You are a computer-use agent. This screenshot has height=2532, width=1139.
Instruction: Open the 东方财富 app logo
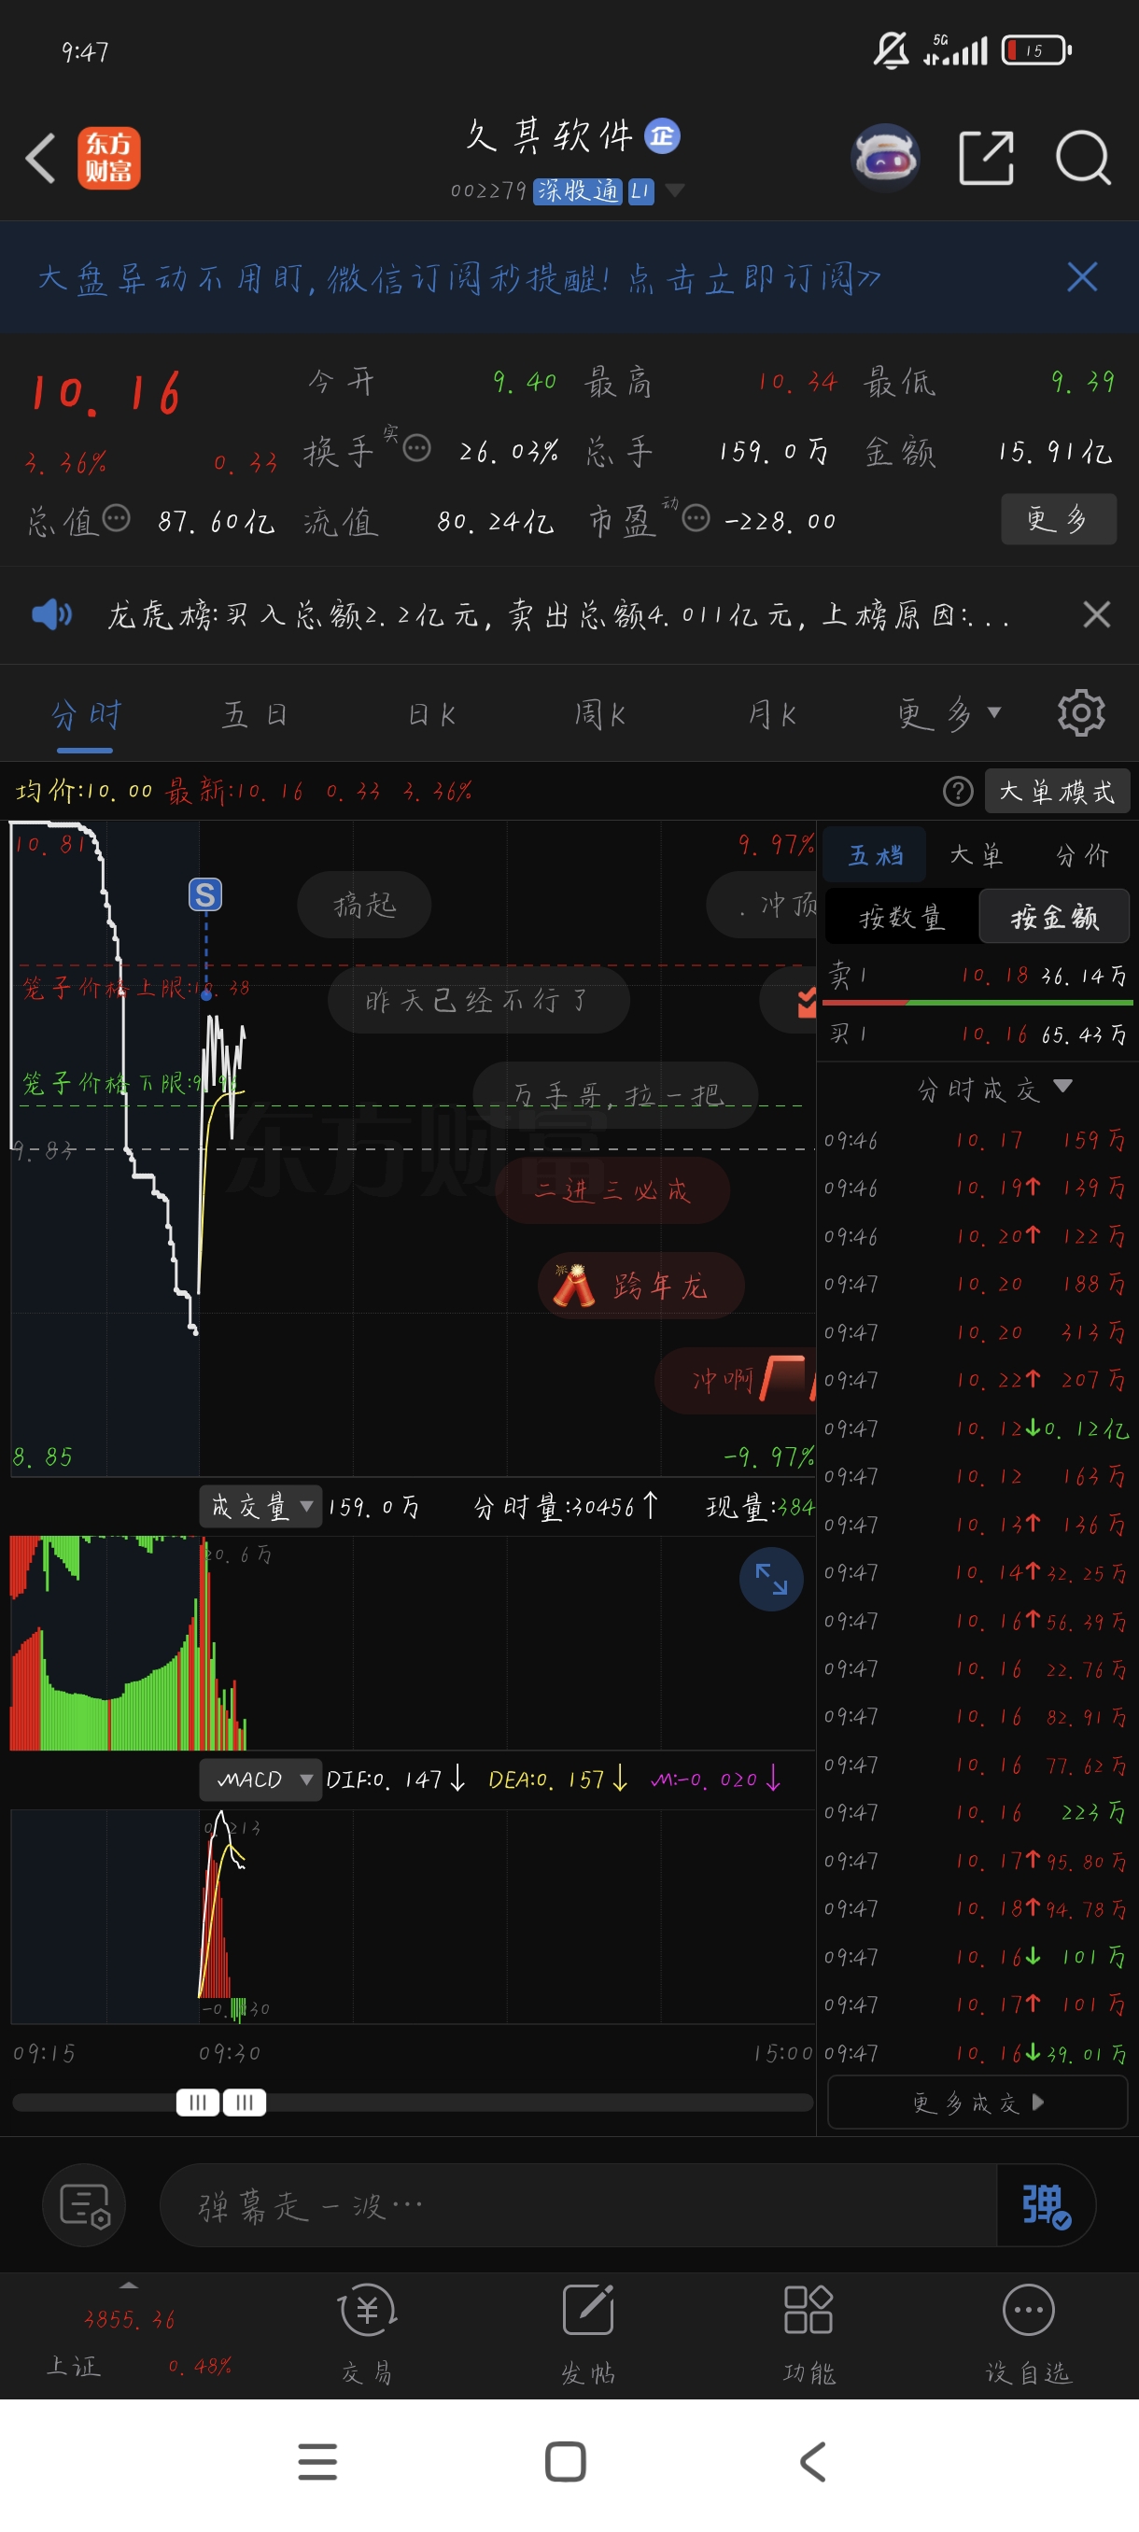[x=109, y=159]
